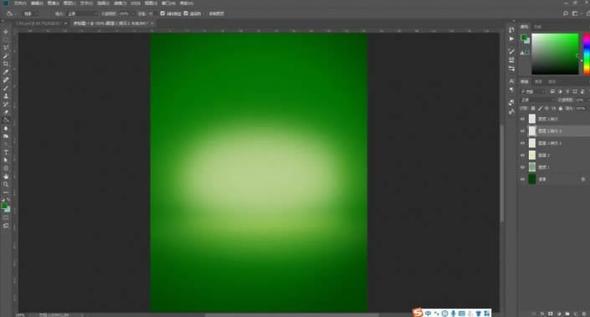Select the Horizontal Type tool
This screenshot has height=317, width=590.
6,152
